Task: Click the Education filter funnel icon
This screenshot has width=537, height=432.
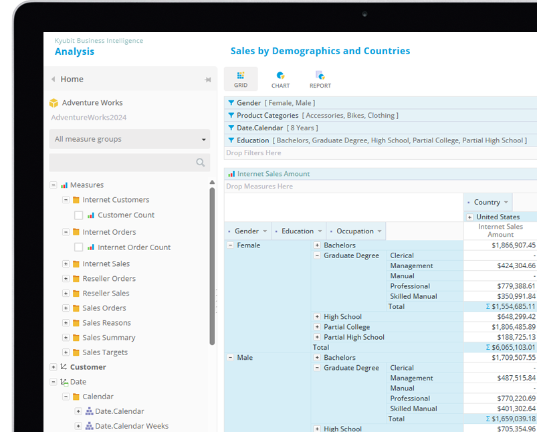Action: [231, 140]
